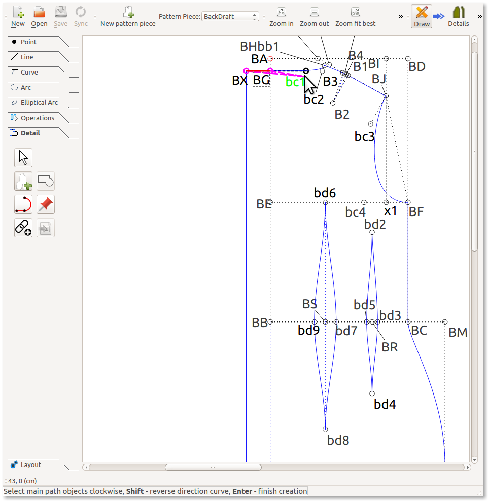Switch to the Operations tab
This screenshot has height=501, width=488.
(x=37, y=118)
